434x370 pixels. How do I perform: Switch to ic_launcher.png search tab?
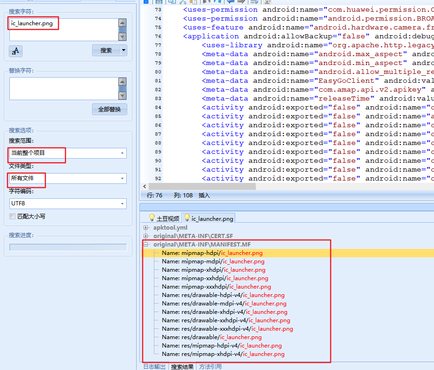[209, 218]
